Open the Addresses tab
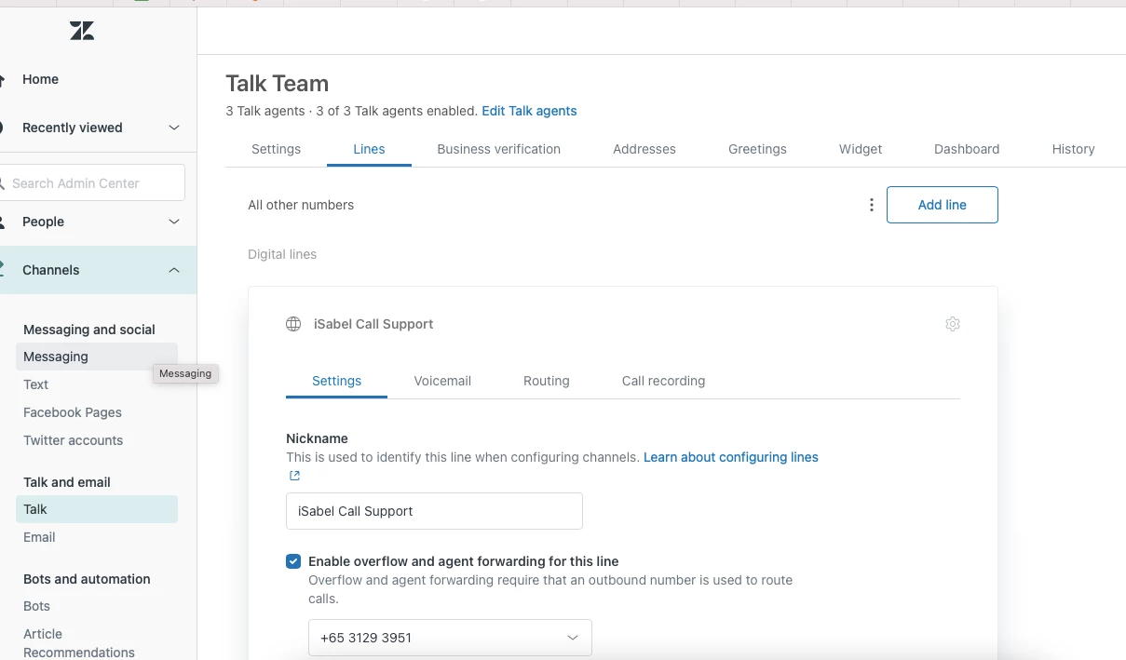This screenshot has height=660, width=1126. click(x=644, y=149)
